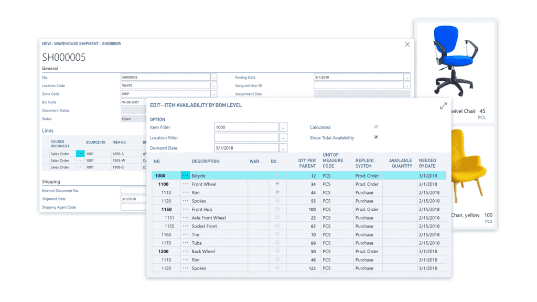Open row menu for Bicycle line
The height and width of the screenshot is (302, 537).
tap(185, 176)
